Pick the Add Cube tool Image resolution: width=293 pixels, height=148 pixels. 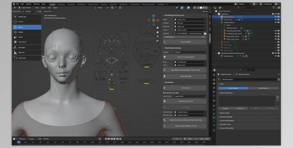coord(27,58)
